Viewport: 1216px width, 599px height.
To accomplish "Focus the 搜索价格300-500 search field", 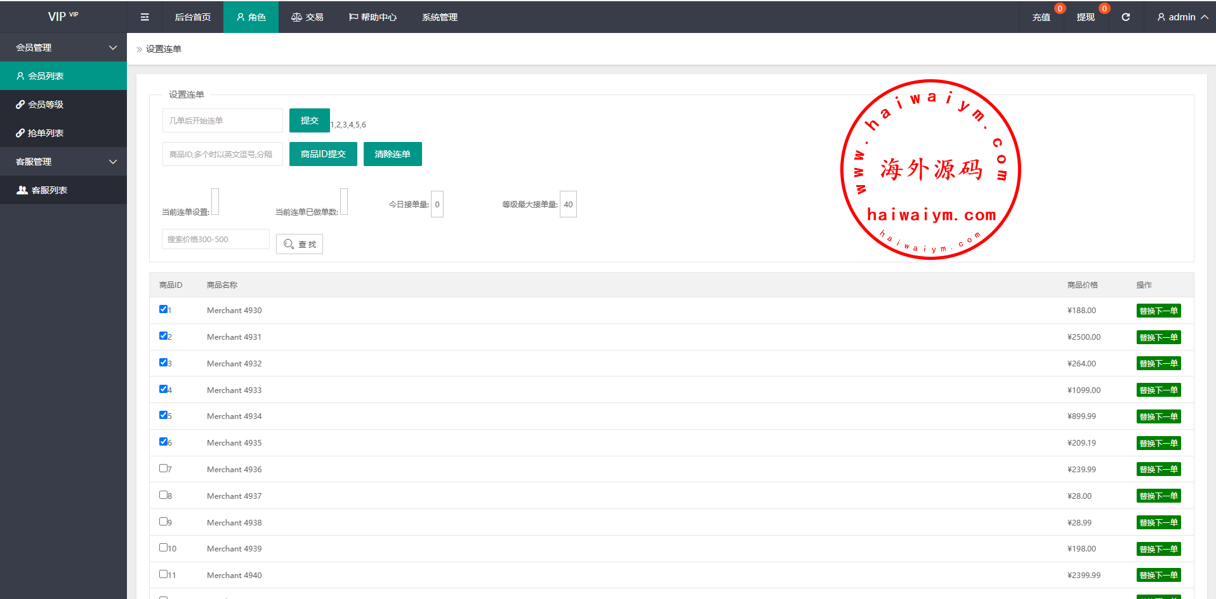I will pos(216,239).
